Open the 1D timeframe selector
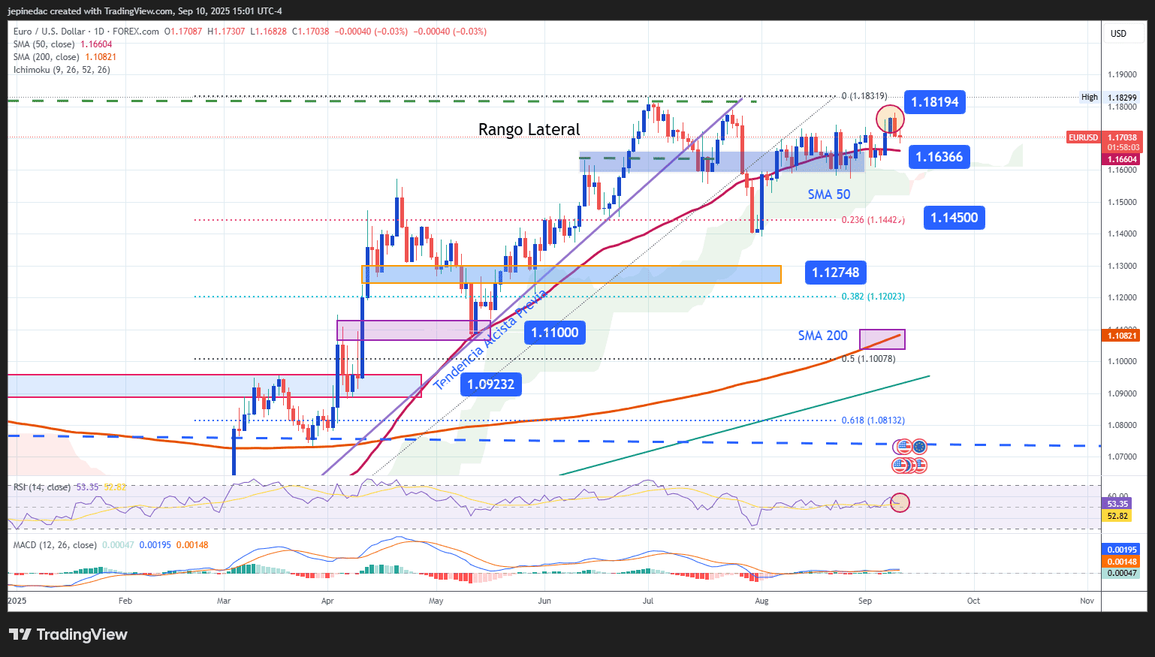The image size is (1155, 657). coord(100,32)
